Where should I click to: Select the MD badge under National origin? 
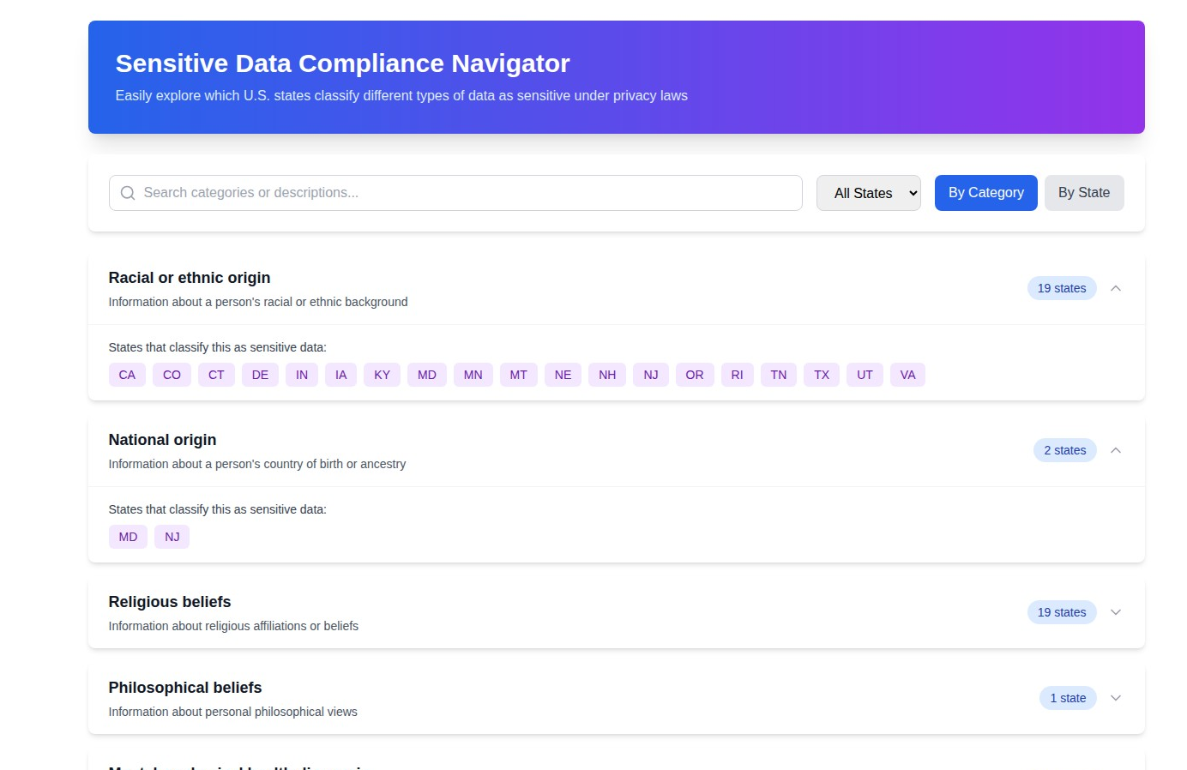[x=128, y=536]
